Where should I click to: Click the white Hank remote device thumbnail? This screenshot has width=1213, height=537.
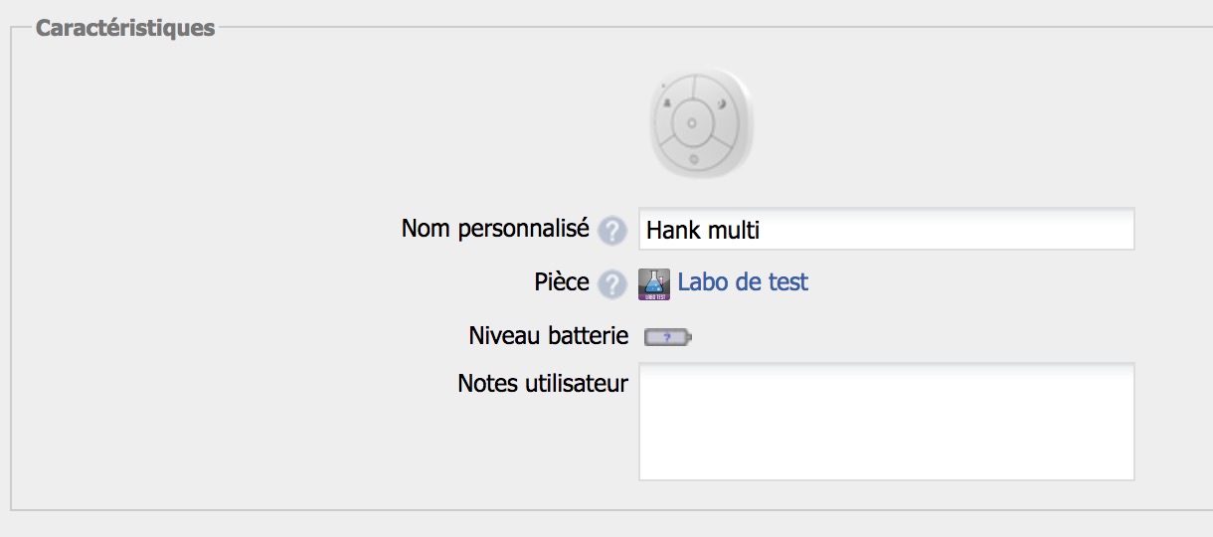click(x=701, y=124)
